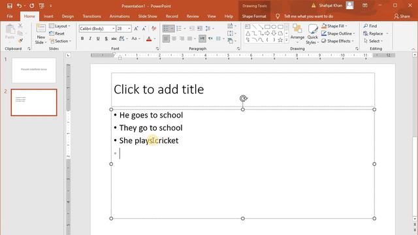Click the Reset slide button
Screen dimensions: 418x235
tap(57, 33)
